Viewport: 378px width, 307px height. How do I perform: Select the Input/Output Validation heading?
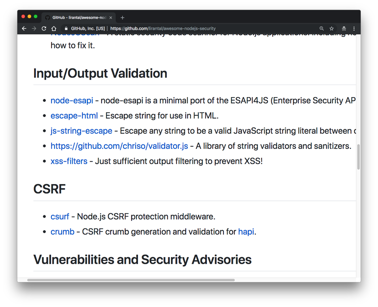coord(100,73)
